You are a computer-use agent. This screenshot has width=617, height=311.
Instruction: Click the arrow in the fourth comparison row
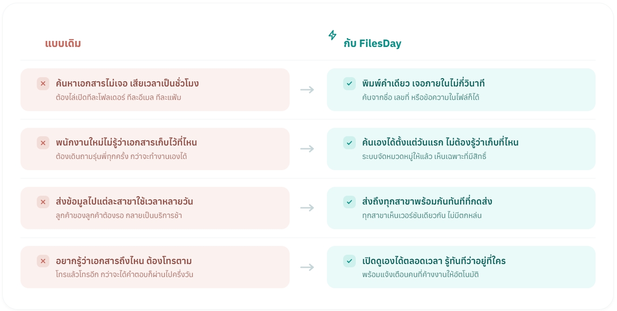point(307,267)
